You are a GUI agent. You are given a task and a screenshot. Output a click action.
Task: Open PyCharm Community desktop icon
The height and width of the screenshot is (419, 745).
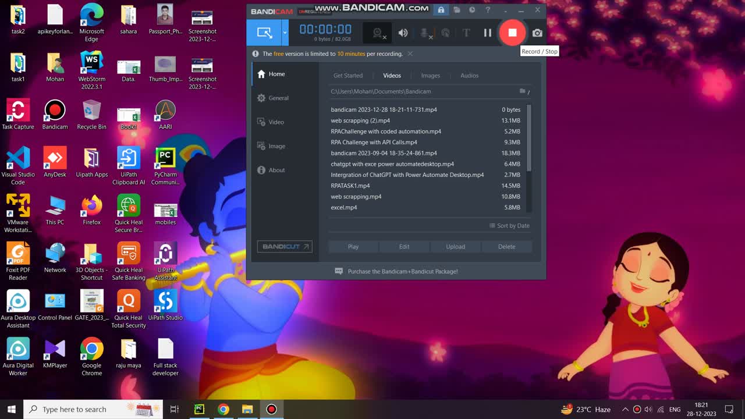[x=165, y=166]
